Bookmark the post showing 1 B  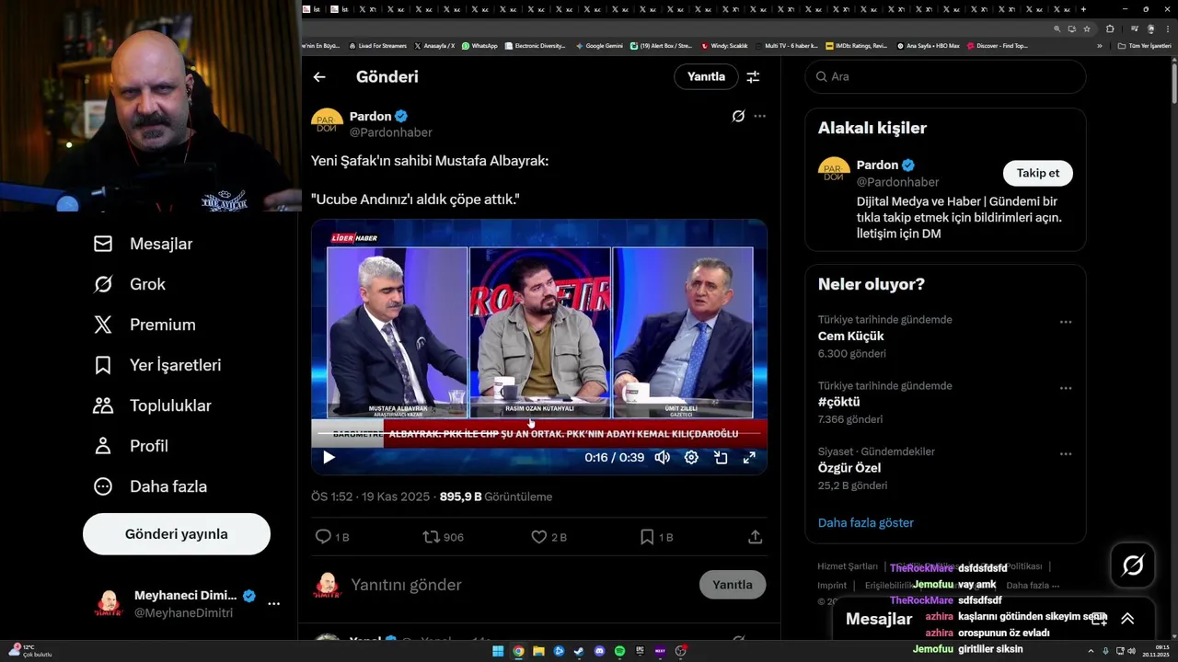click(x=656, y=537)
